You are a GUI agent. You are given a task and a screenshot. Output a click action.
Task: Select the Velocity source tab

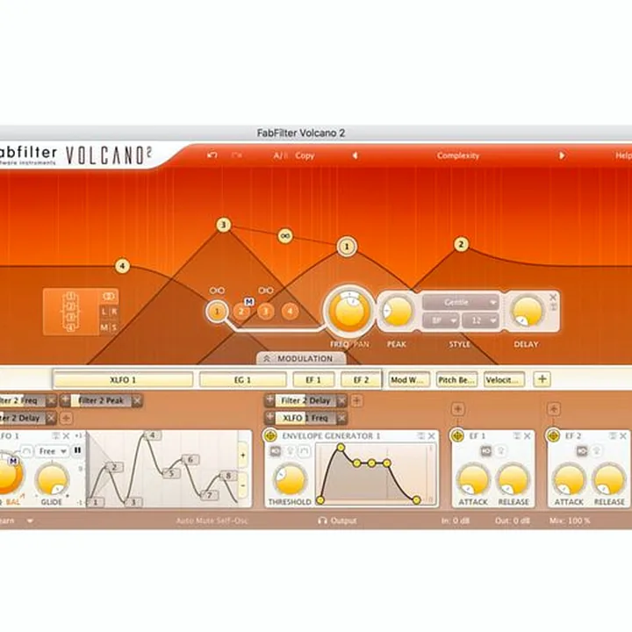(x=504, y=380)
